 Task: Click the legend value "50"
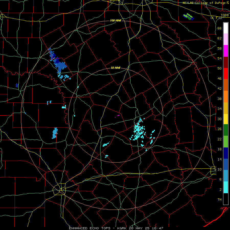point(220,68)
